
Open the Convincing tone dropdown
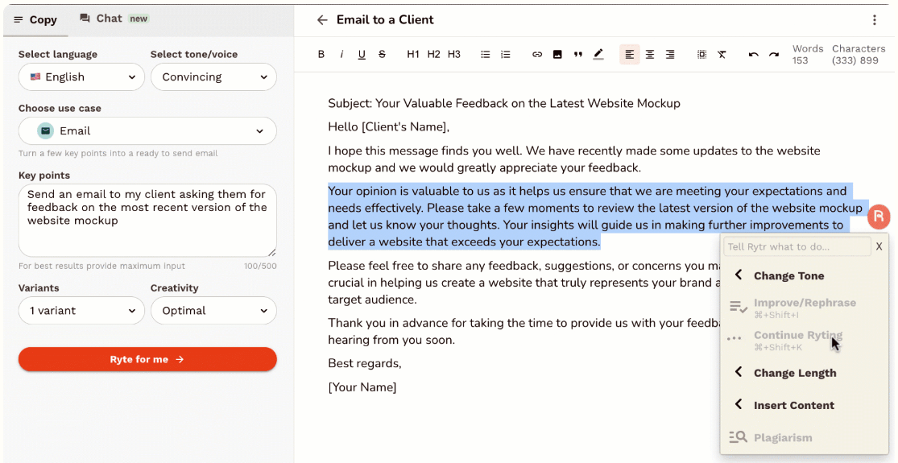(x=213, y=76)
